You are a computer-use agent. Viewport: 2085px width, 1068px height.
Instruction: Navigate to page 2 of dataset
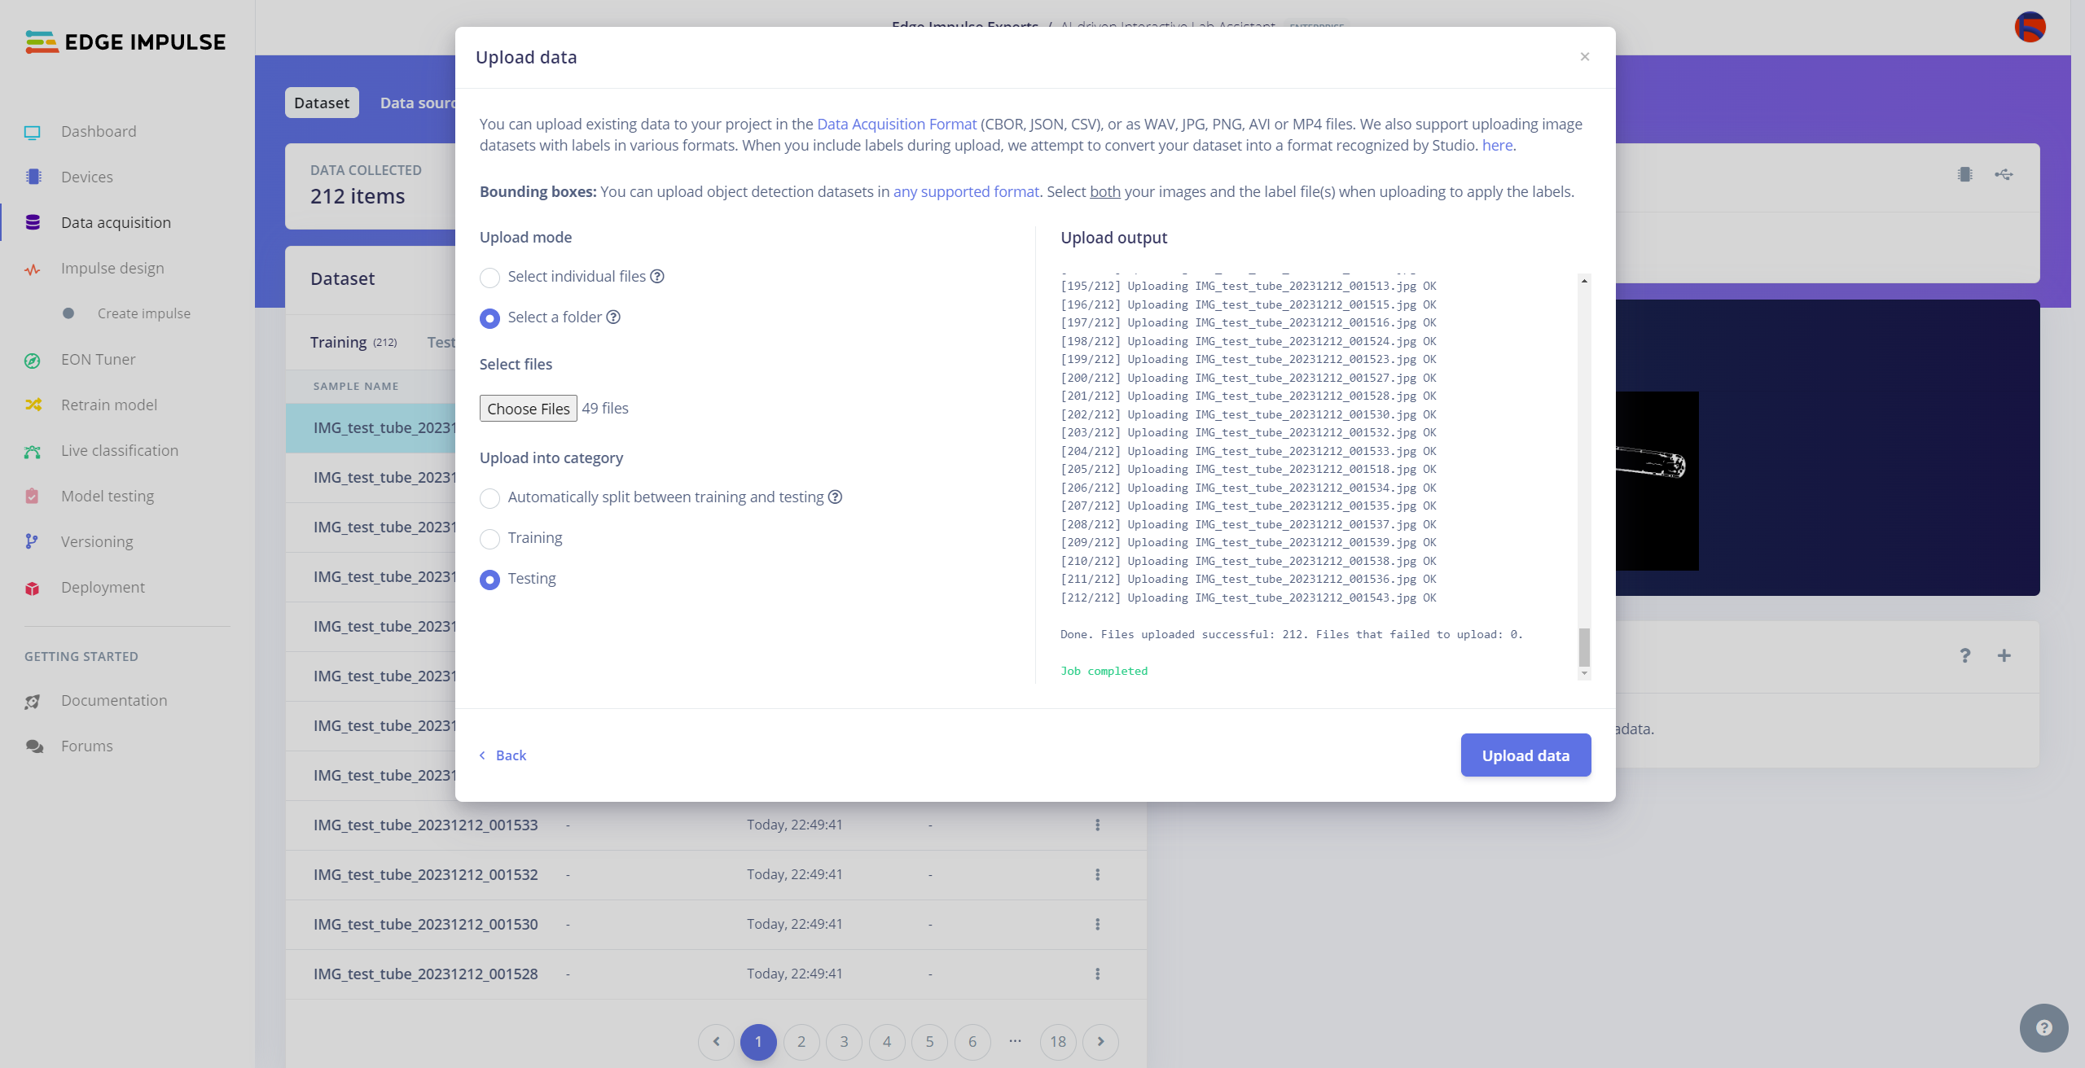coord(803,1041)
